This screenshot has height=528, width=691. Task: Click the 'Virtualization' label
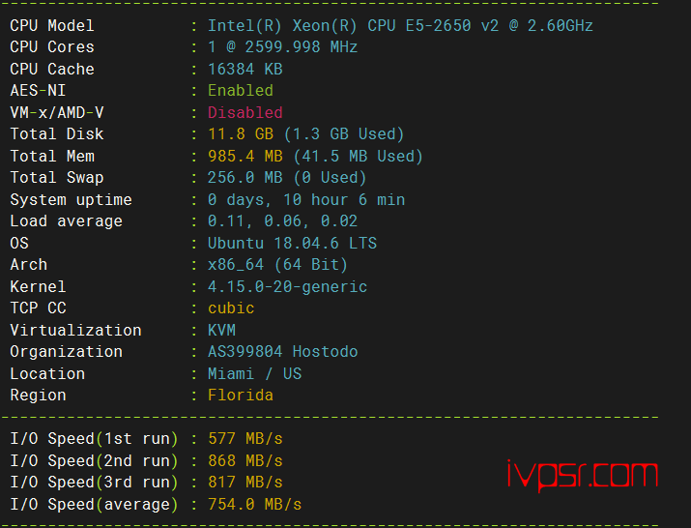75,330
